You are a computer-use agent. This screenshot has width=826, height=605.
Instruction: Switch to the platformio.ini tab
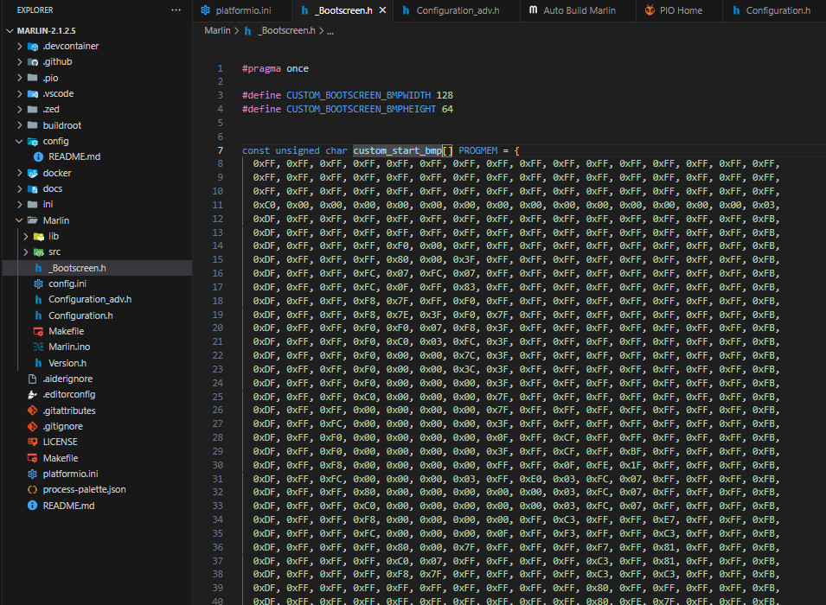242,10
